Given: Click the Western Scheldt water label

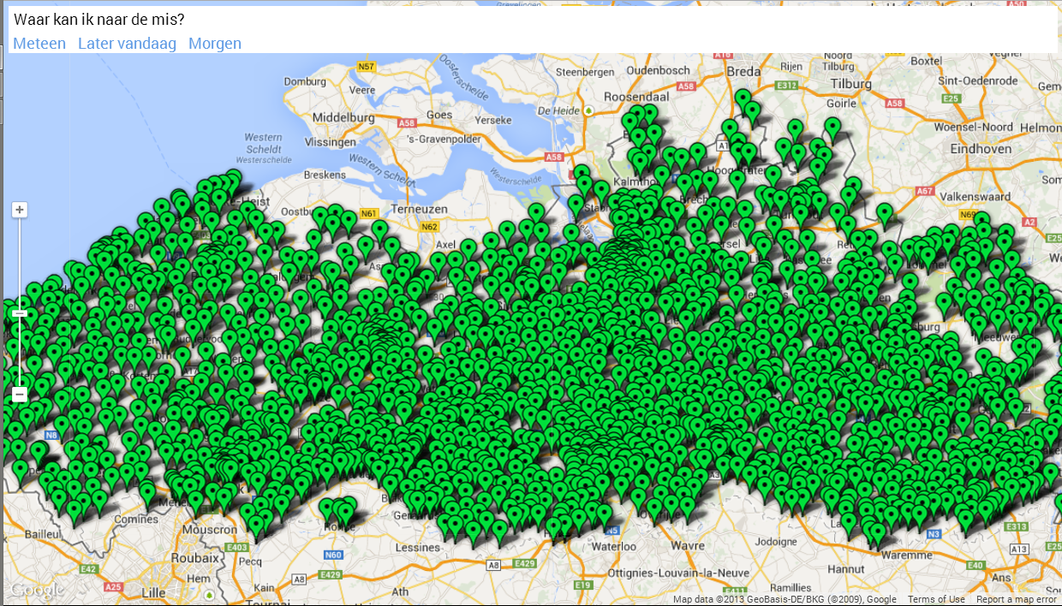Looking at the screenshot, I should [x=263, y=143].
